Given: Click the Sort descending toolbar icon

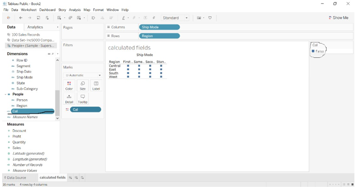Looking at the screenshot, I should [x=111, y=18].
